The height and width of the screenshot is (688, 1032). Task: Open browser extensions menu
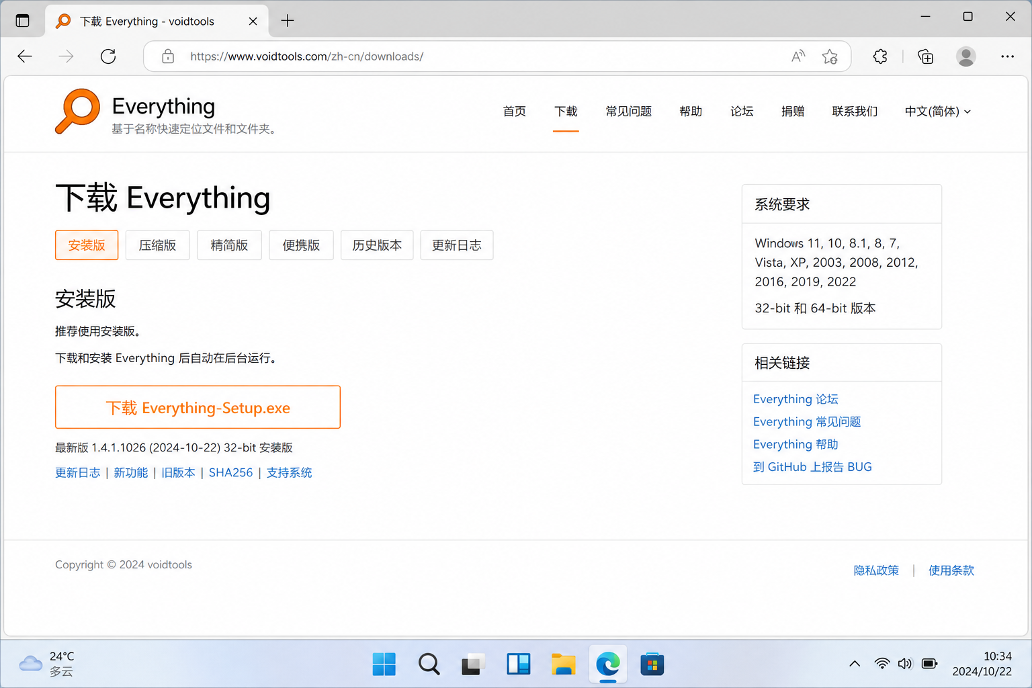tap(880, 56)
